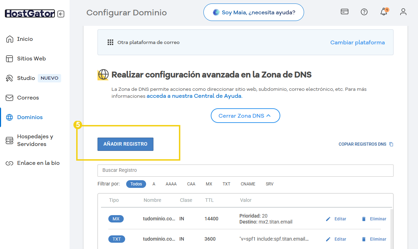Image resolution: width=418 pixels, height=249 pixels.
Task: Go to Inicio in the sidebar
Action: [x=25, y=39]
